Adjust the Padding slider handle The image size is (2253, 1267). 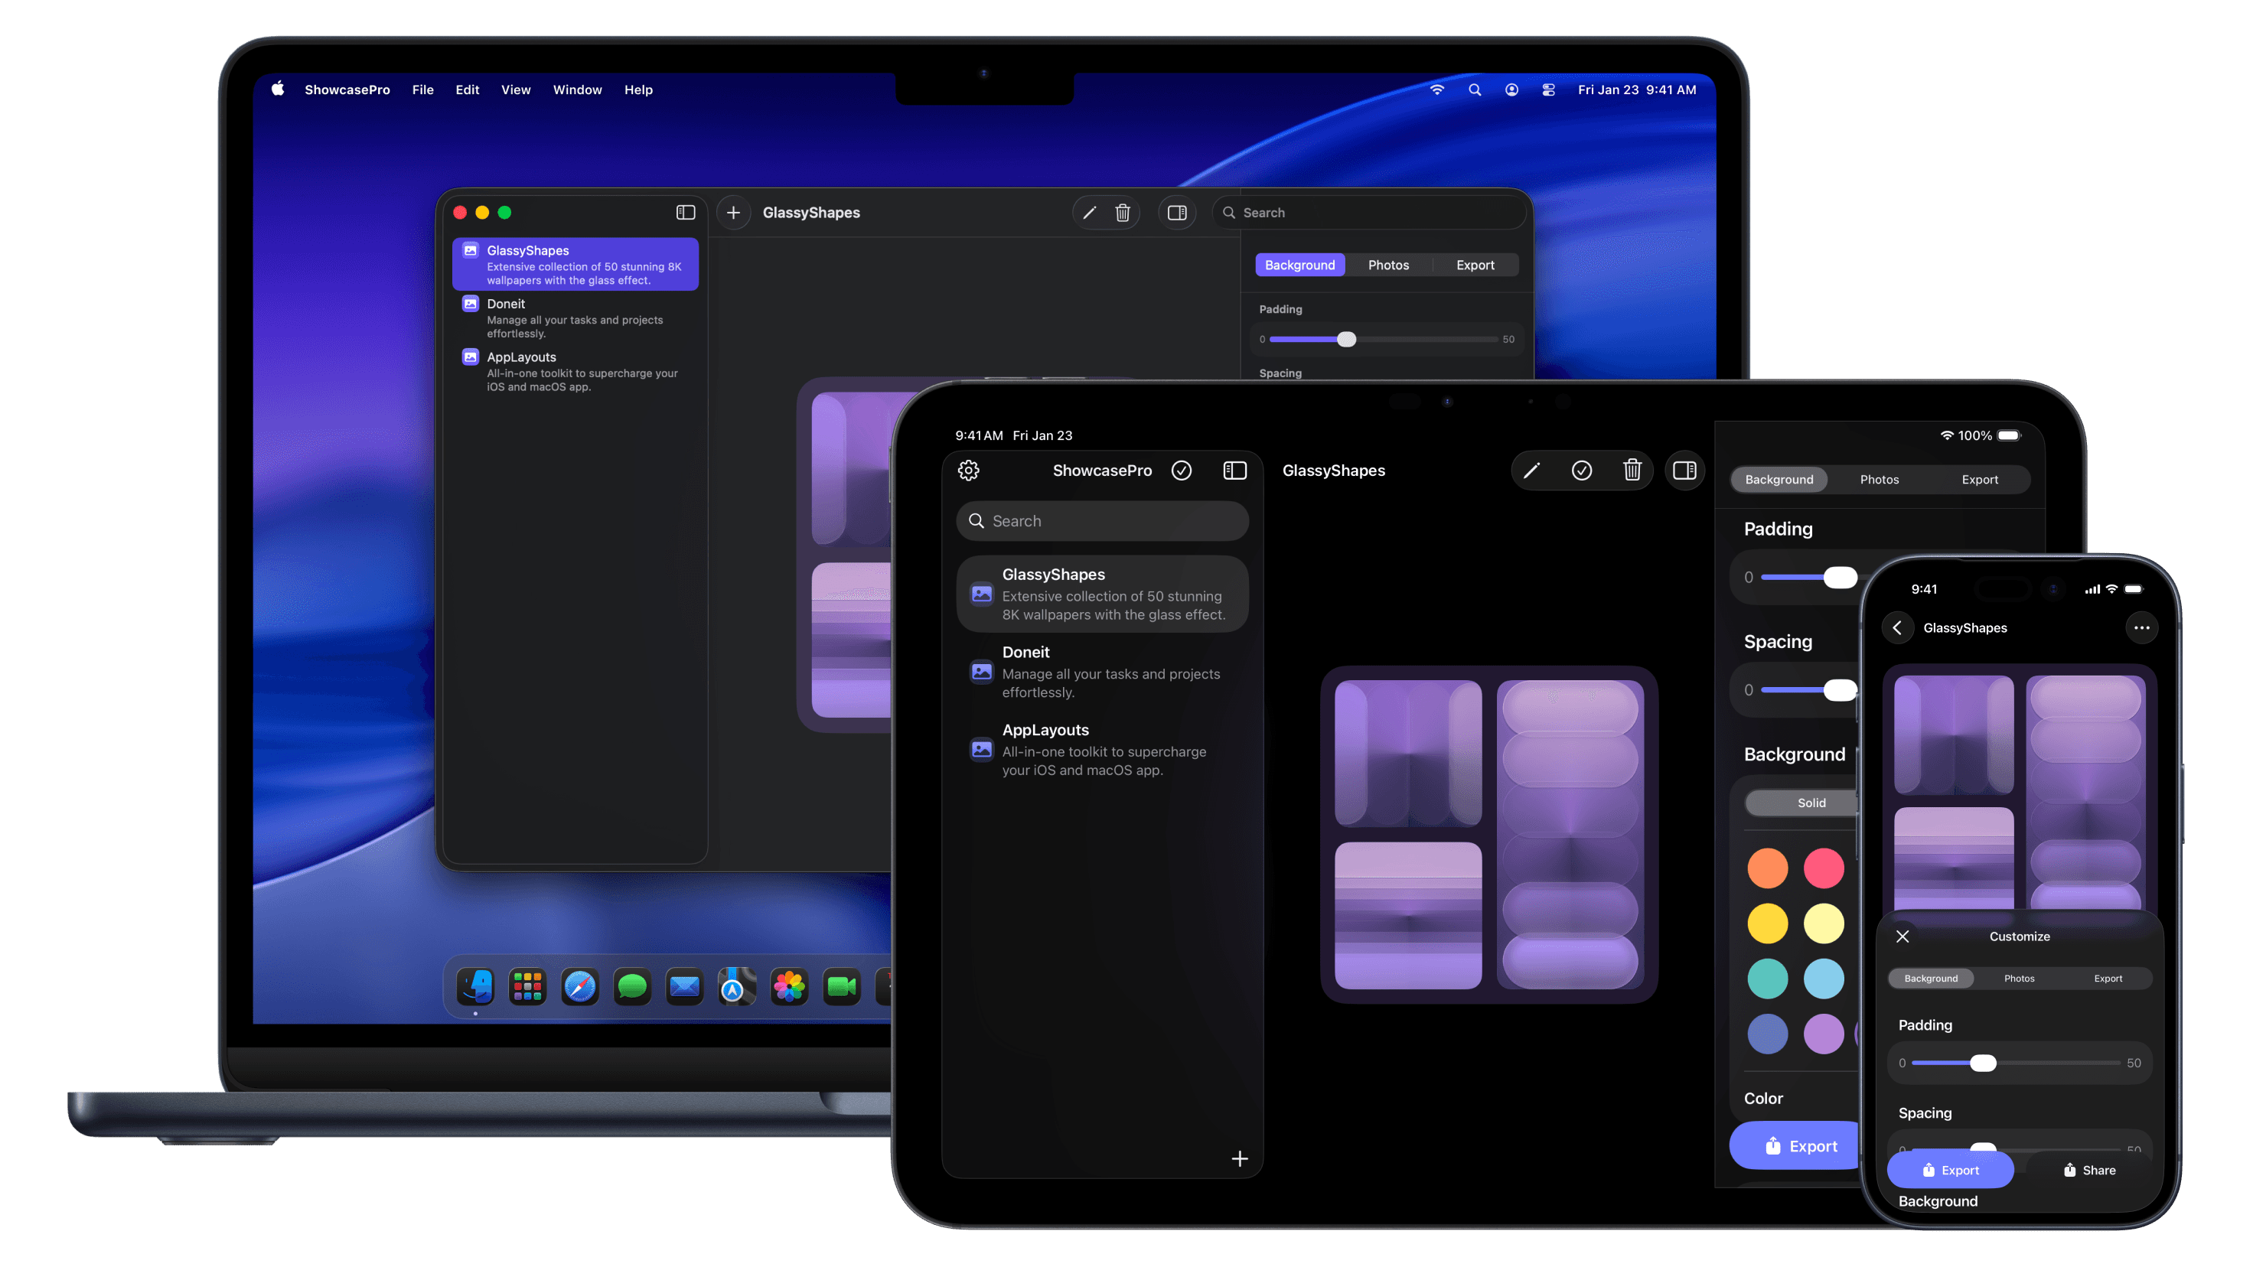pyautogui.click(x=1345, y=339)
